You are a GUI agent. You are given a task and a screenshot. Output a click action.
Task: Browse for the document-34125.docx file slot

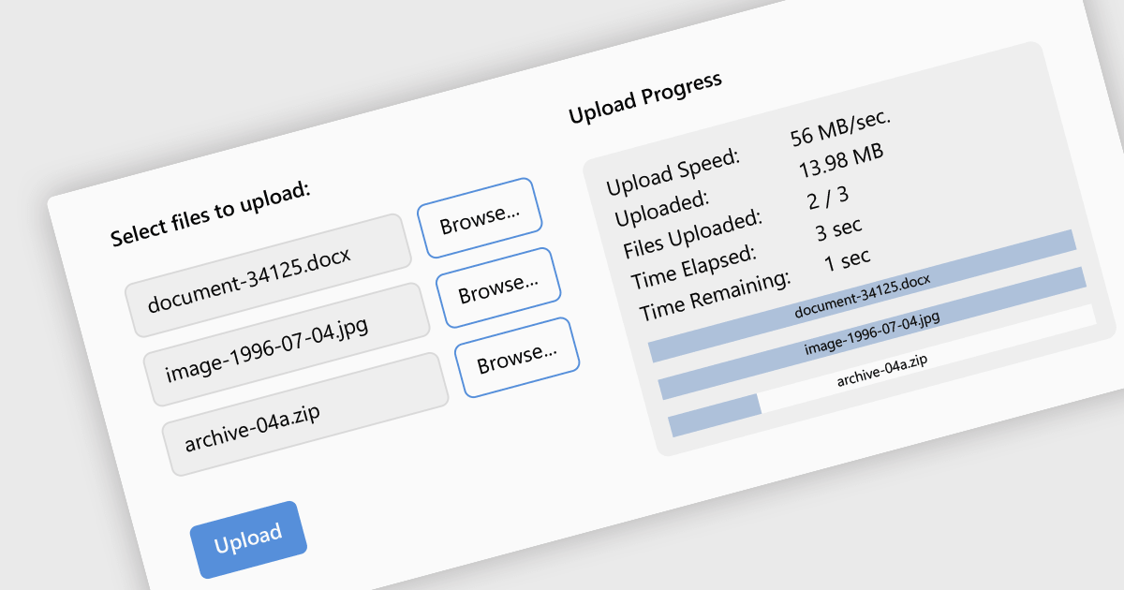click(x=479, y=218)
